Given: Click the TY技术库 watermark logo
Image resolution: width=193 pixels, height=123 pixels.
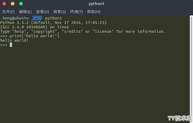Looking at the screenshot, I should (180, 118).
